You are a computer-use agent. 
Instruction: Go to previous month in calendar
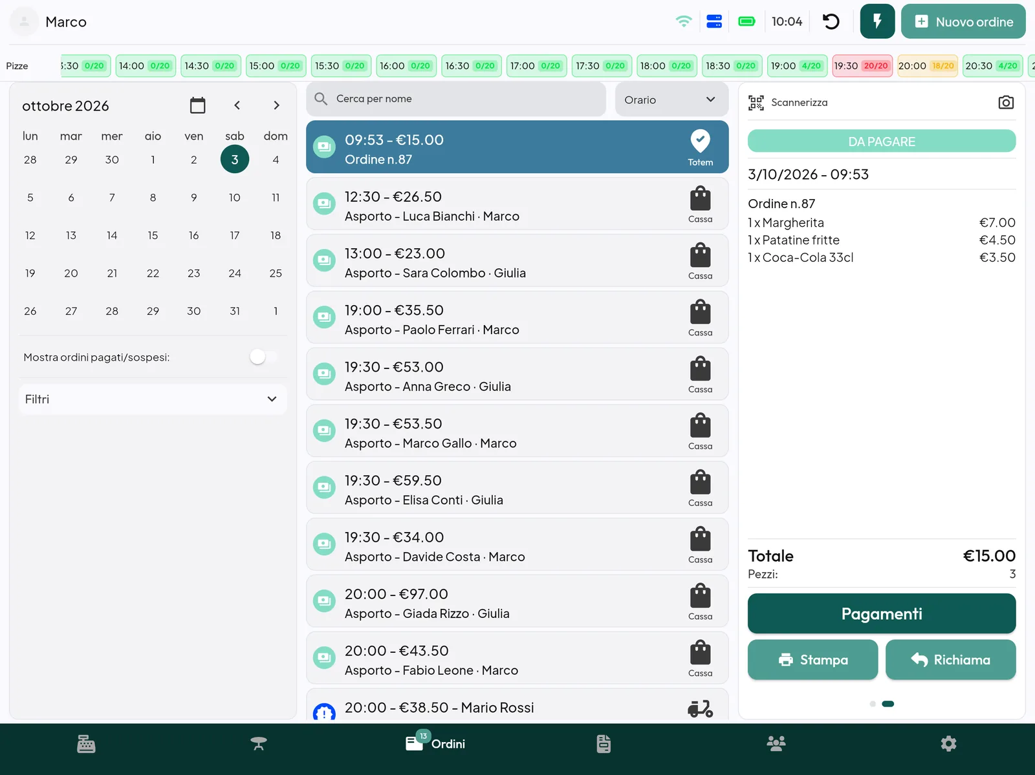point(237,105)
